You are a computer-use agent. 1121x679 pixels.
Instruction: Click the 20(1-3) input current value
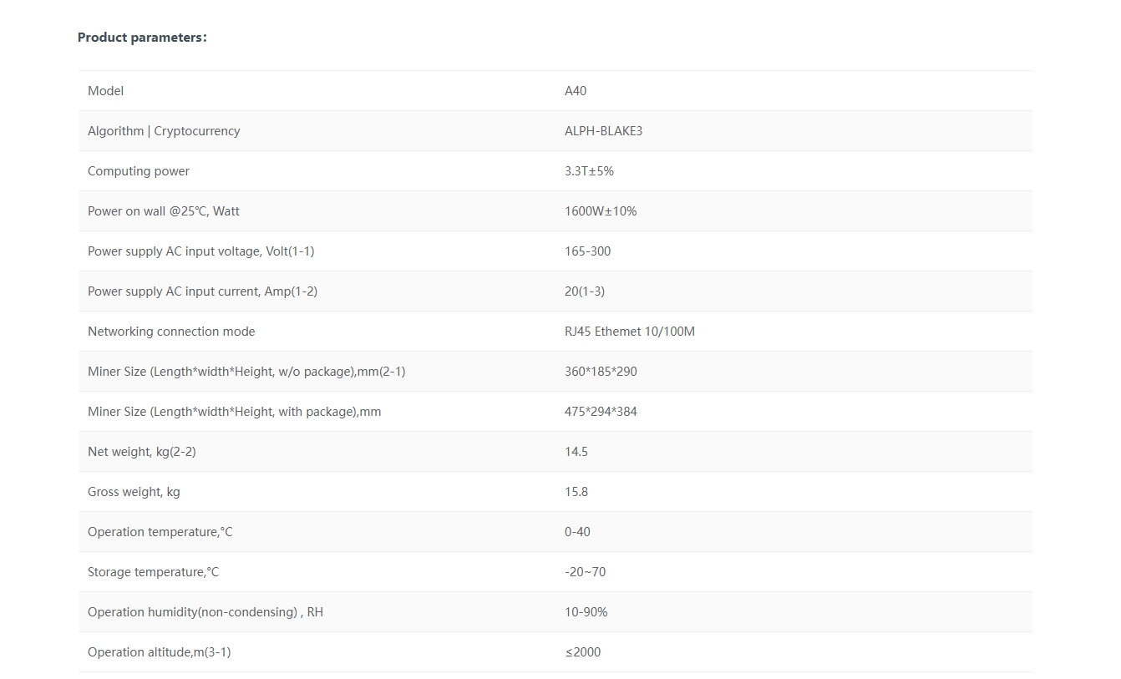pos(585,291)
